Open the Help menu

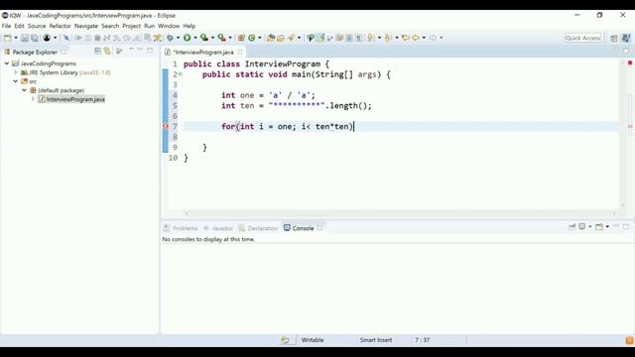(190, 26)
